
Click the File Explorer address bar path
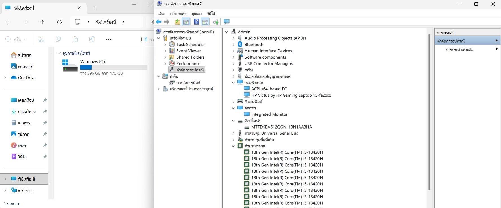[x=106, y=22]
